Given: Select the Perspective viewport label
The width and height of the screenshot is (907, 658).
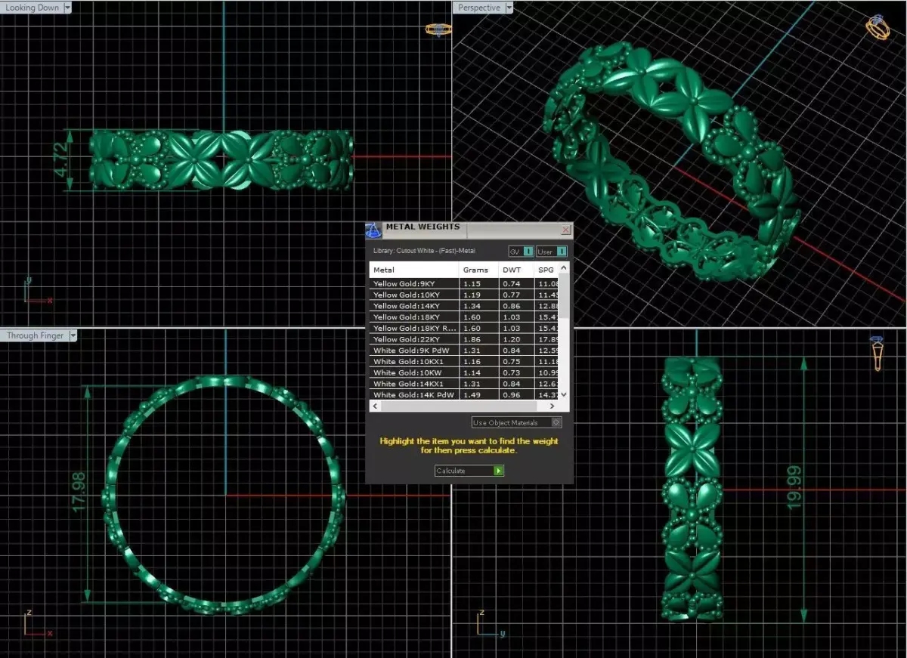Looking at the screenshot, I should coord(479,8).
